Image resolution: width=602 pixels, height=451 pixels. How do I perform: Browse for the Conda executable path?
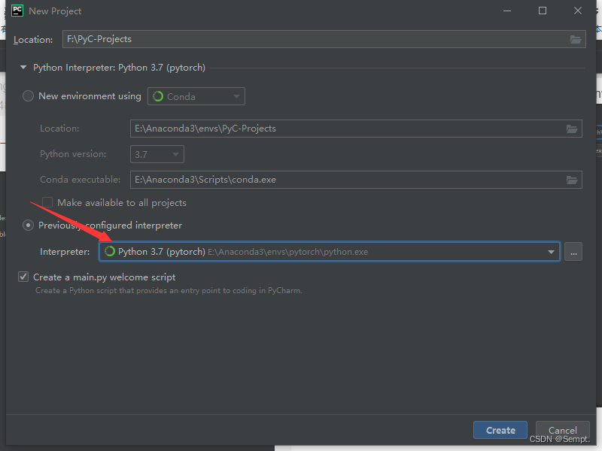[572, 180]
